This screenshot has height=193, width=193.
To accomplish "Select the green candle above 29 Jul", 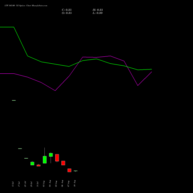I will click(x=32, y=163).
